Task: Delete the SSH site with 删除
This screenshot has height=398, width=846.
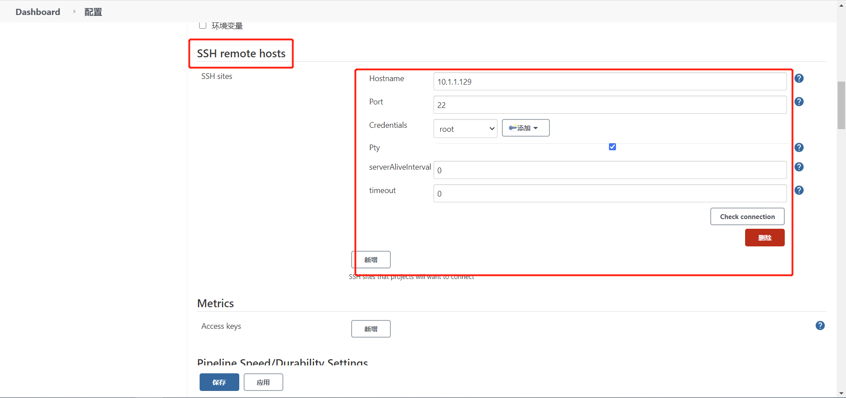Action: pyautogui.click(x=764, y=238)
